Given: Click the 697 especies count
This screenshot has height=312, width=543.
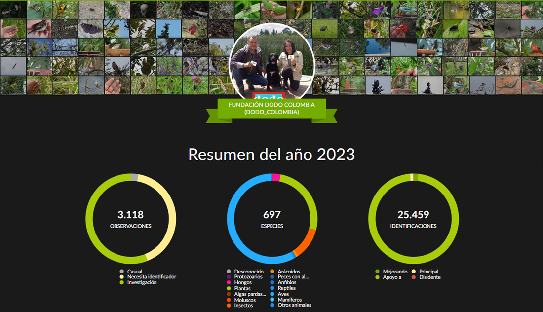Looking at the screenshot, I should click(x=272, y=215).
